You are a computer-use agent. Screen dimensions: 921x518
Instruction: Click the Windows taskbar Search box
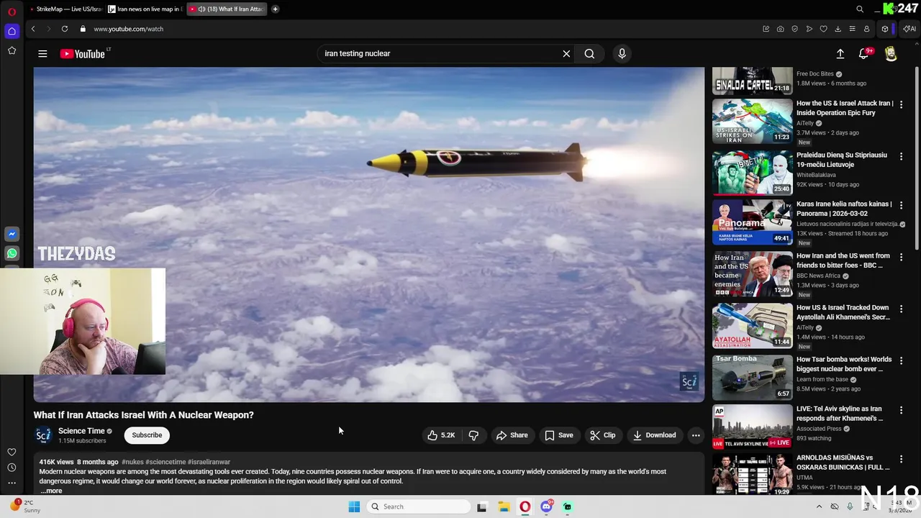[x=419, y=506]
